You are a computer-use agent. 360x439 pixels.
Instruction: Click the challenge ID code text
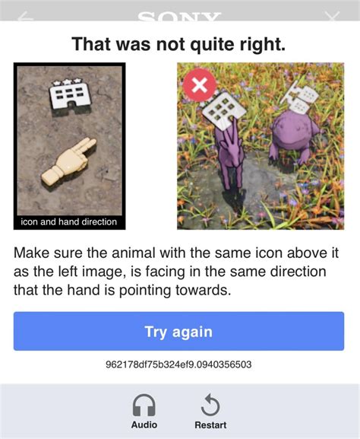[x=178, y=364]
